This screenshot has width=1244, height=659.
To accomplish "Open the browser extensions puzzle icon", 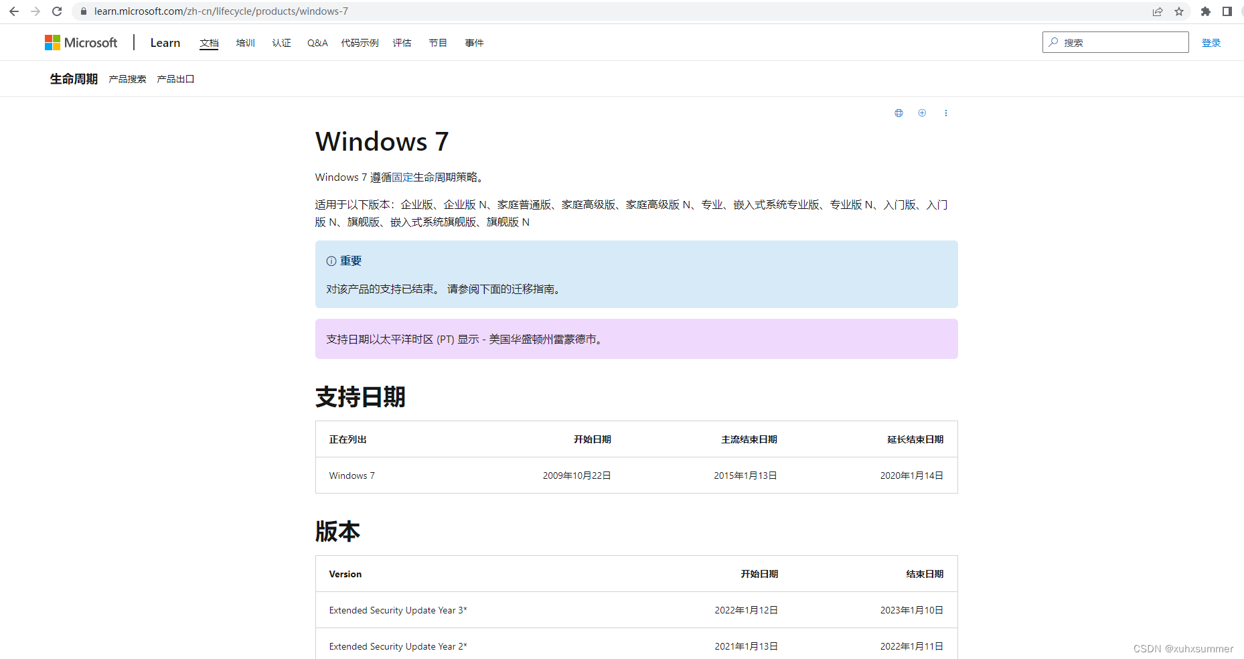I will click(x=1206, y=11).
